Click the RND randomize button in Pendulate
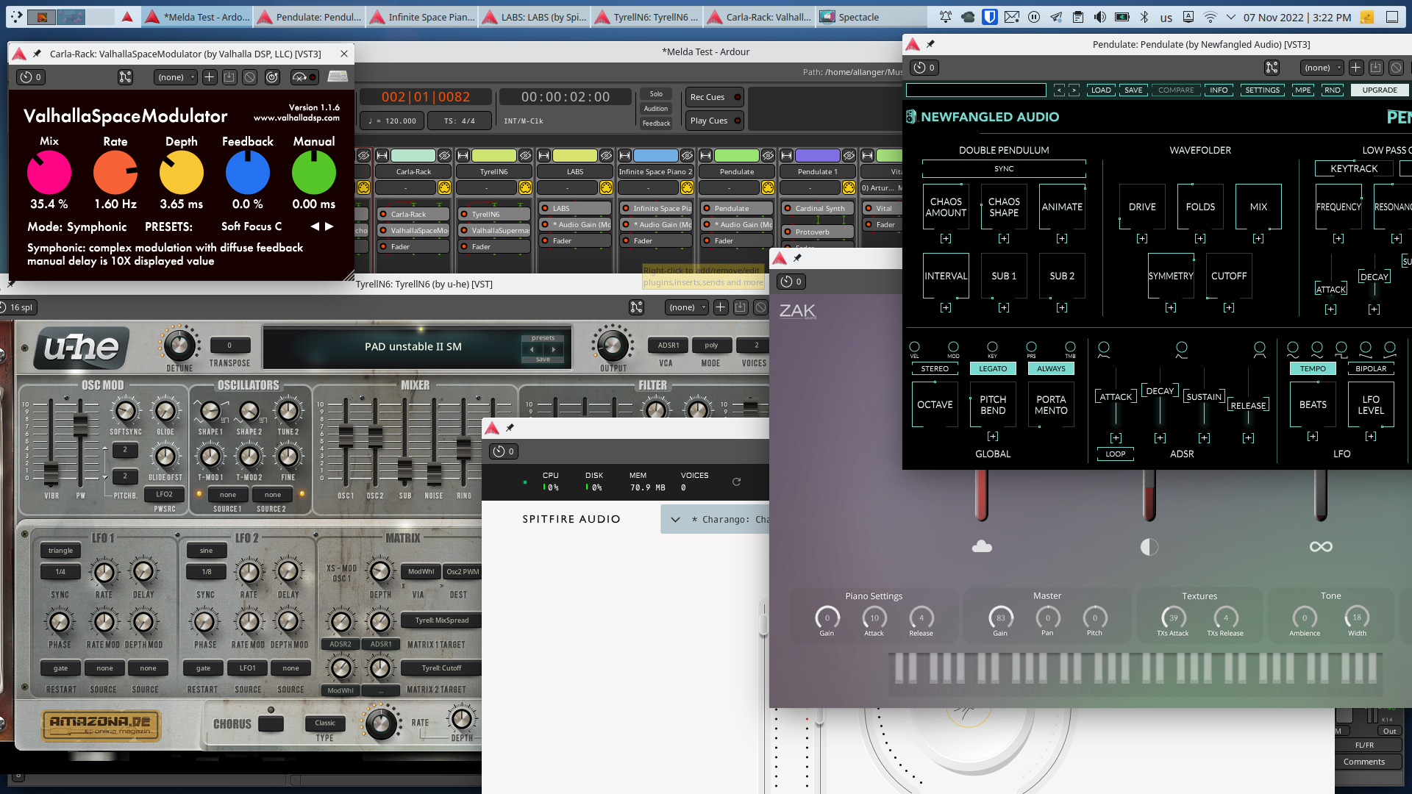1412x794 pixels. [1332, 90]
